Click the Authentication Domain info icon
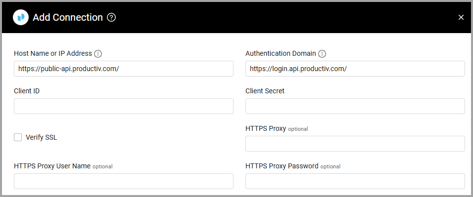Screen dimensions: 473x197 click(x=322, y=54)
